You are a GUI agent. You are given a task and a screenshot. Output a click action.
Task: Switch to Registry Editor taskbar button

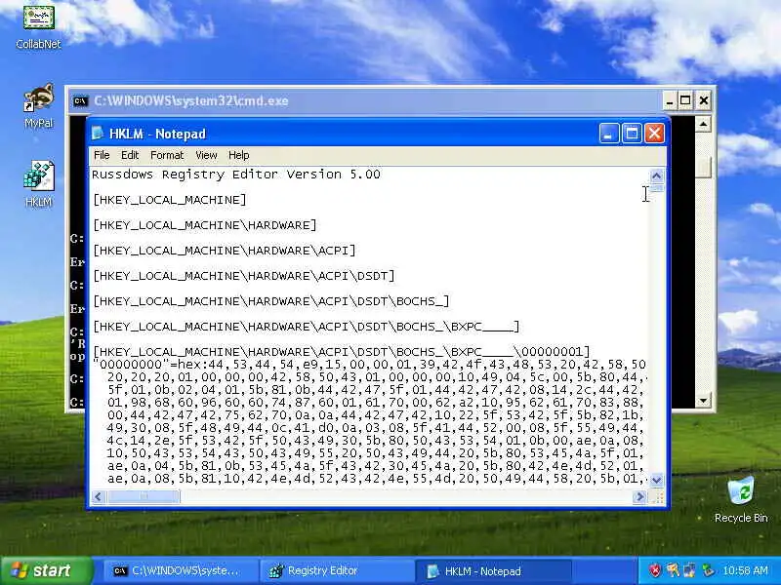tap(336, 571)
